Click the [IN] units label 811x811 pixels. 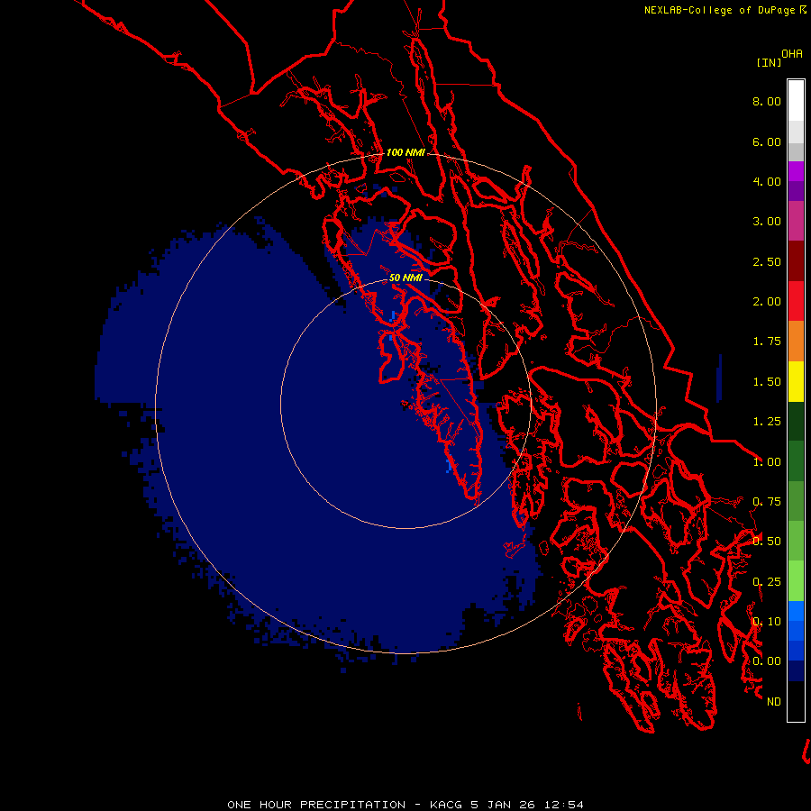[769, 62]
